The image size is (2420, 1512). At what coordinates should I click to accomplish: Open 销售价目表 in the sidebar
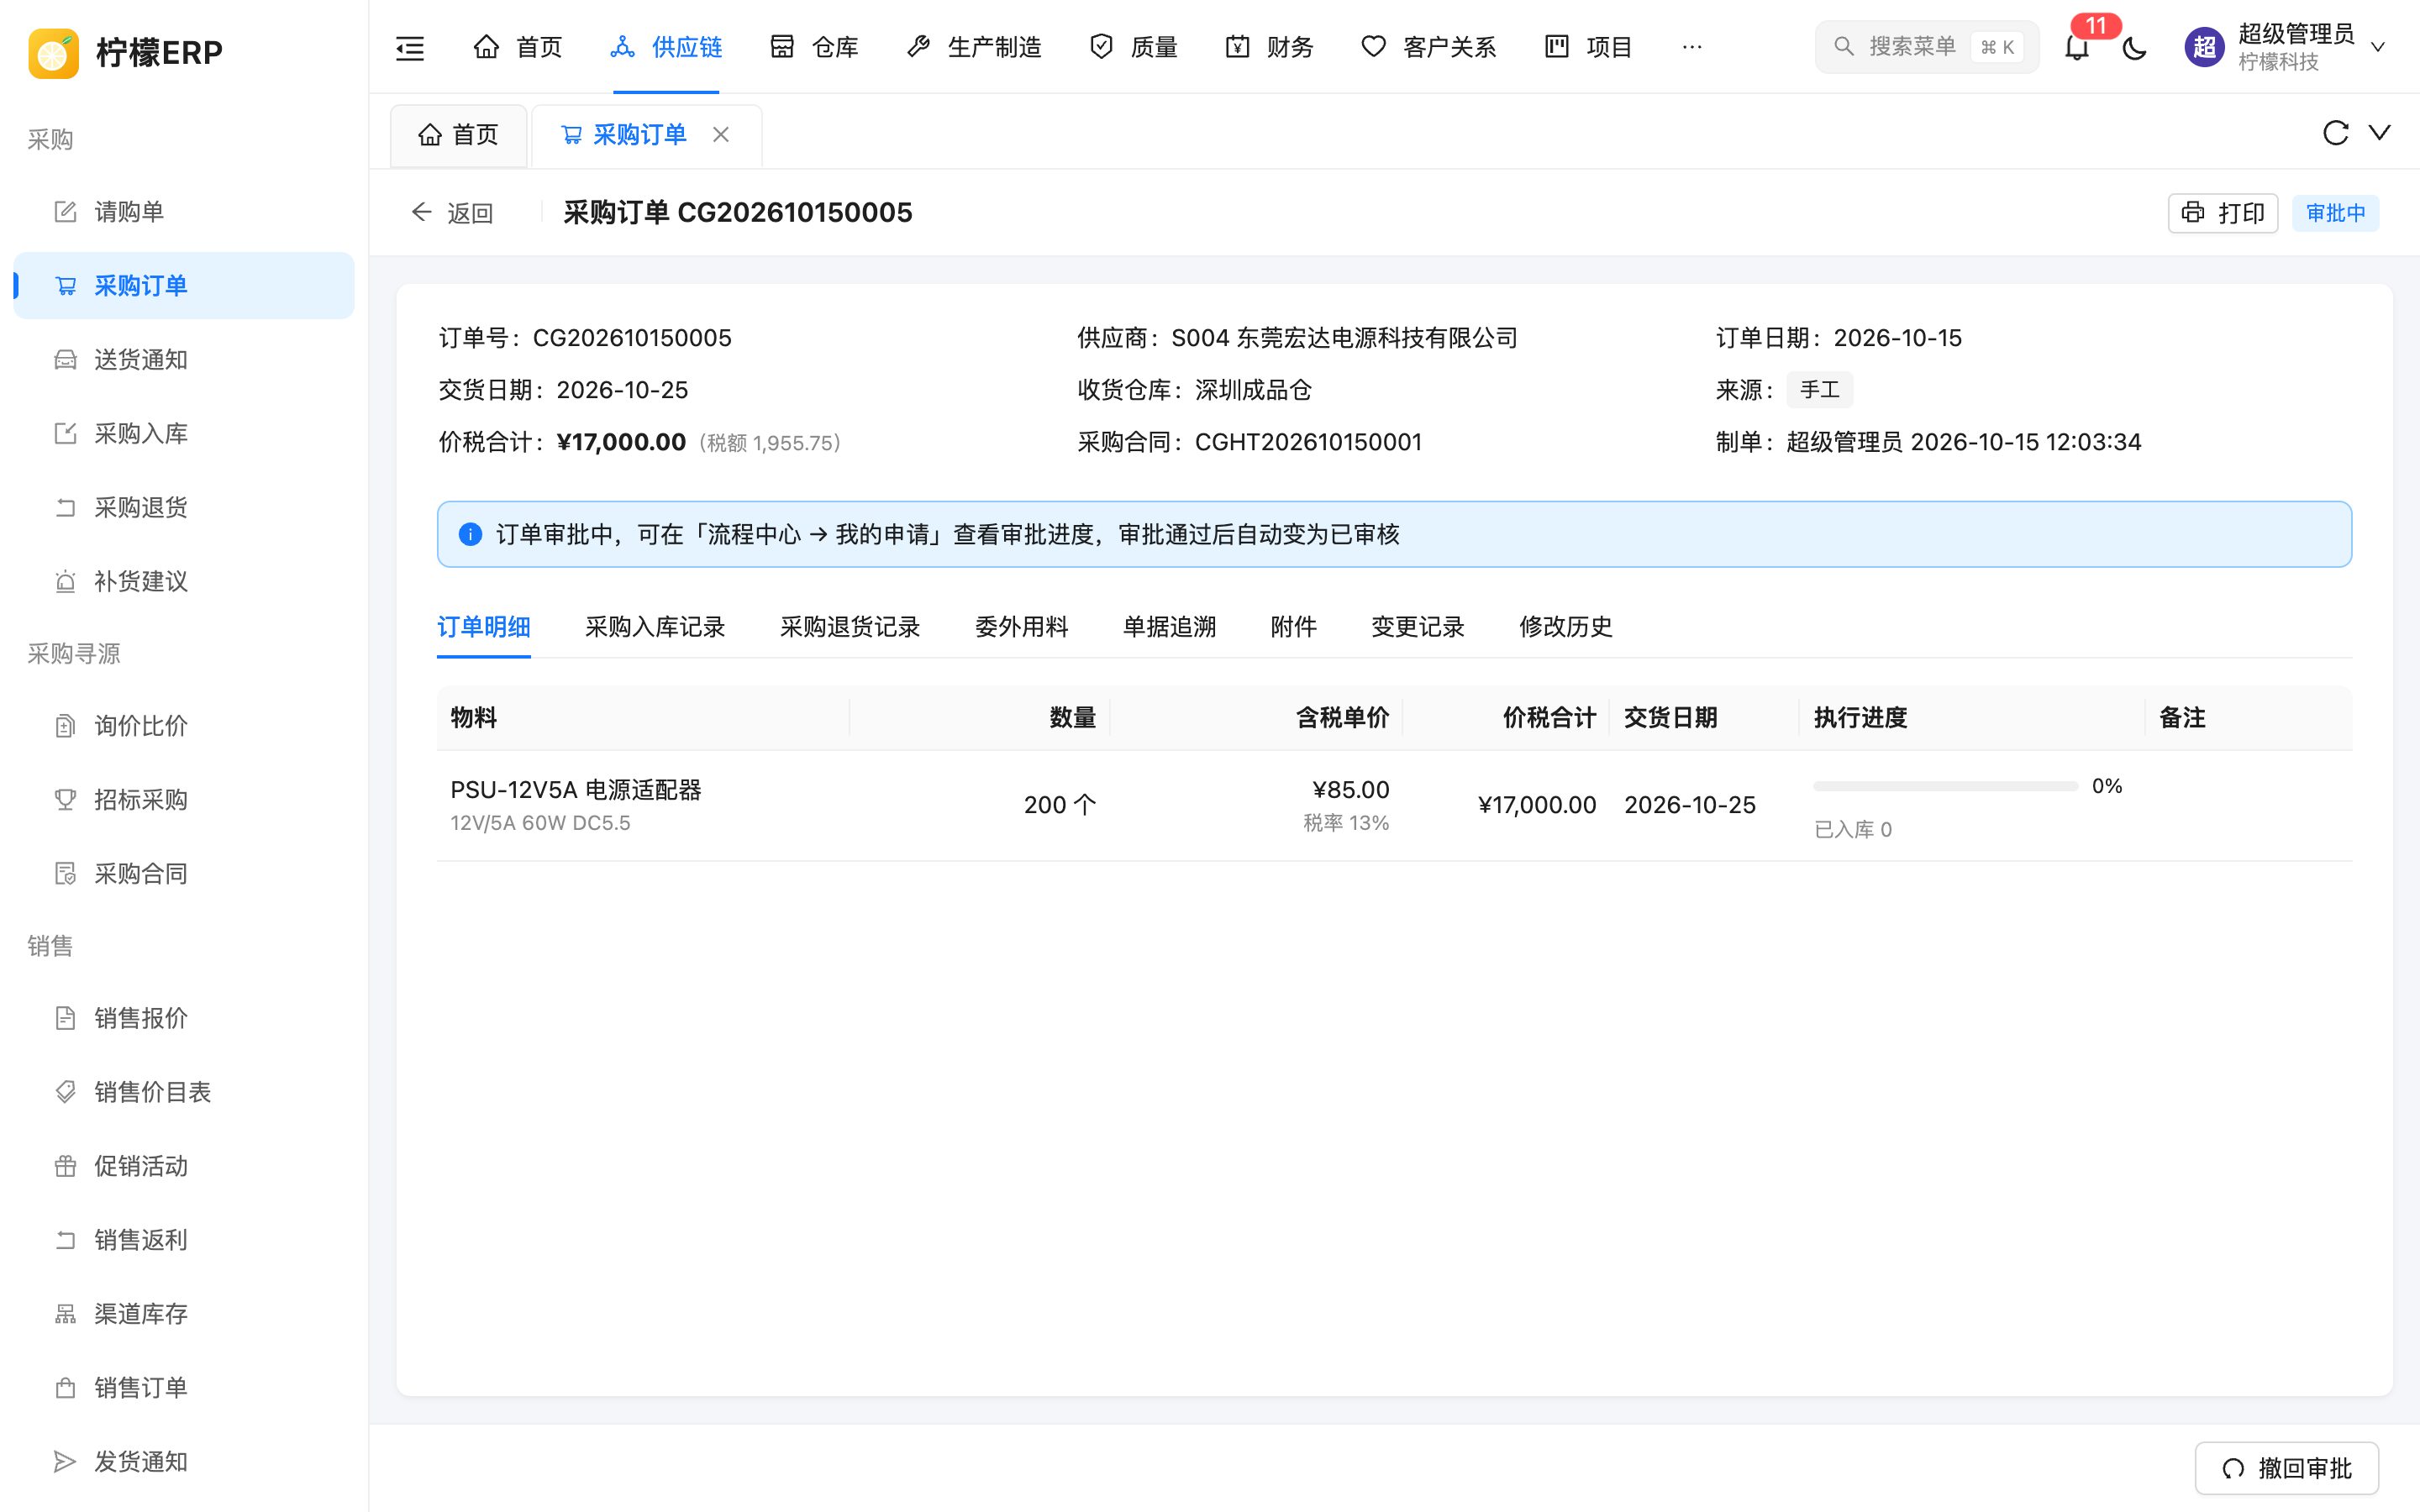[x=184, y=1092]
